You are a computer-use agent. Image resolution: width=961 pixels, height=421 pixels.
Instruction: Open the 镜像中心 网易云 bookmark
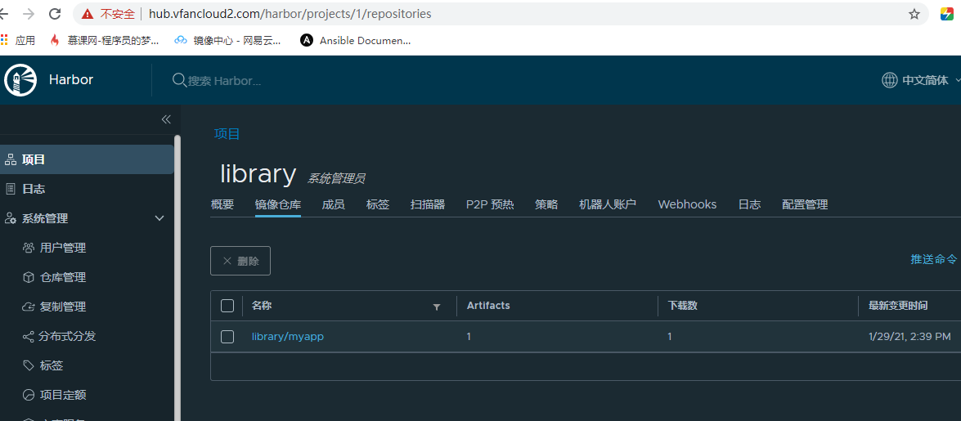227,40
